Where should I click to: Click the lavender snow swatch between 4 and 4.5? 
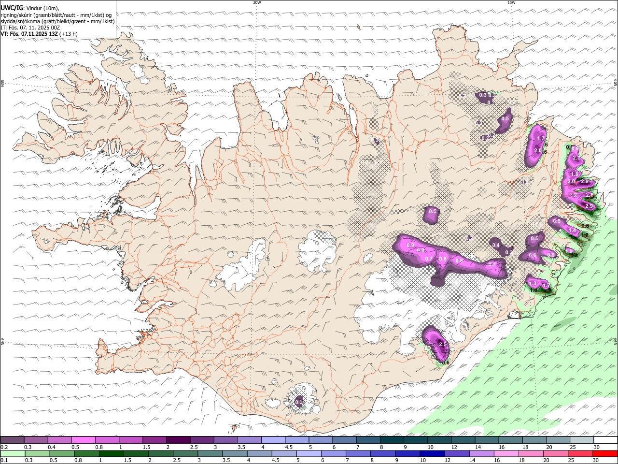click(273, 440)
